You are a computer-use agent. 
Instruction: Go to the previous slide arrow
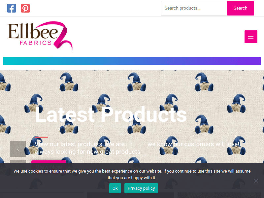coord(18,149)
